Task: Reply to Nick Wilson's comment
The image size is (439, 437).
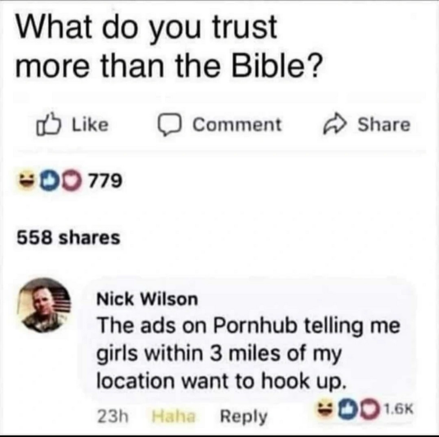Action: click(x=244, y=417)
